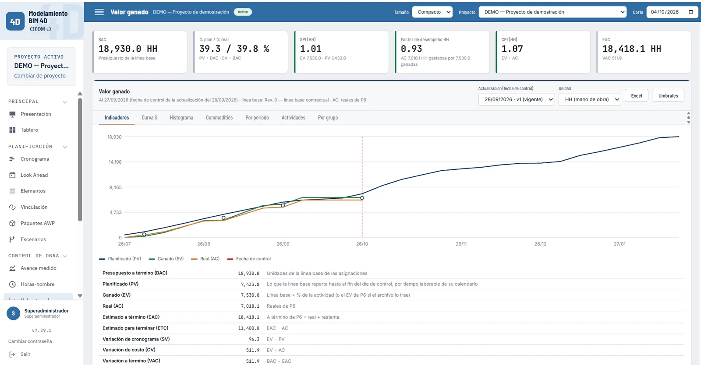Collapse the CONTROL DE OBRA section
Viewport: 701px width, 365px height.
click(x=65, y=256)
